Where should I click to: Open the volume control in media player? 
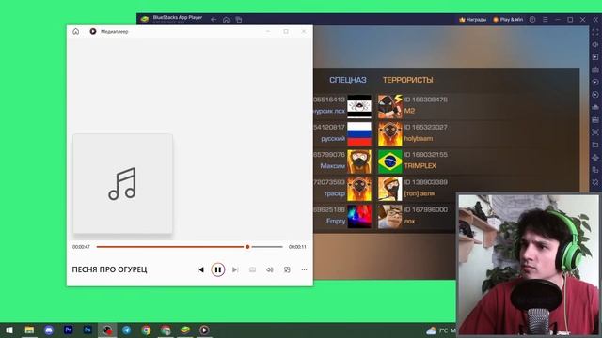click(270, 269)
